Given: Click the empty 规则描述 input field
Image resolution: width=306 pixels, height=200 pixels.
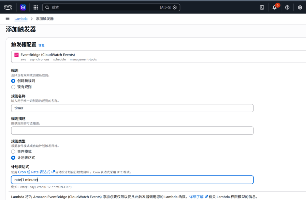Looking at the screenshot, I should point(132,131).
